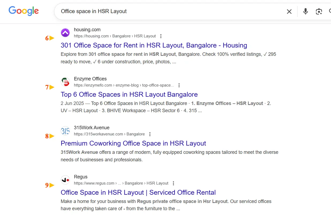Open more options for Enzyme Offices result
This screenshot has width=331, height=215.
point(179,85)
